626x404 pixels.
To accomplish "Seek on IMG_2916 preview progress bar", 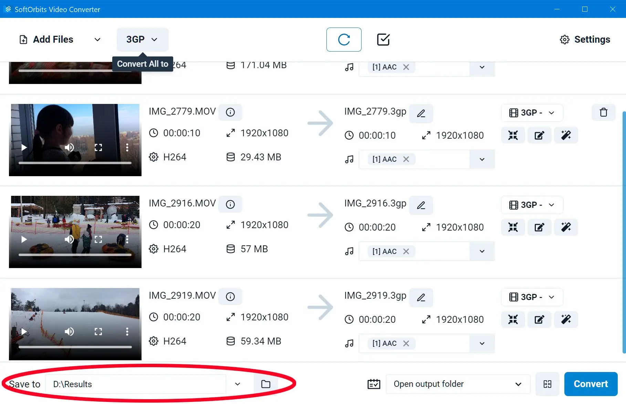I will point(75,255).
